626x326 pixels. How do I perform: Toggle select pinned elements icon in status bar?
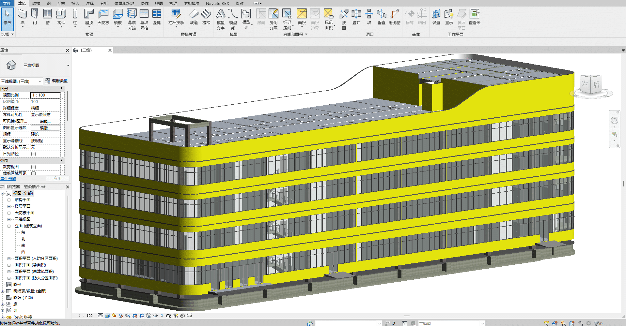[563, 323]
